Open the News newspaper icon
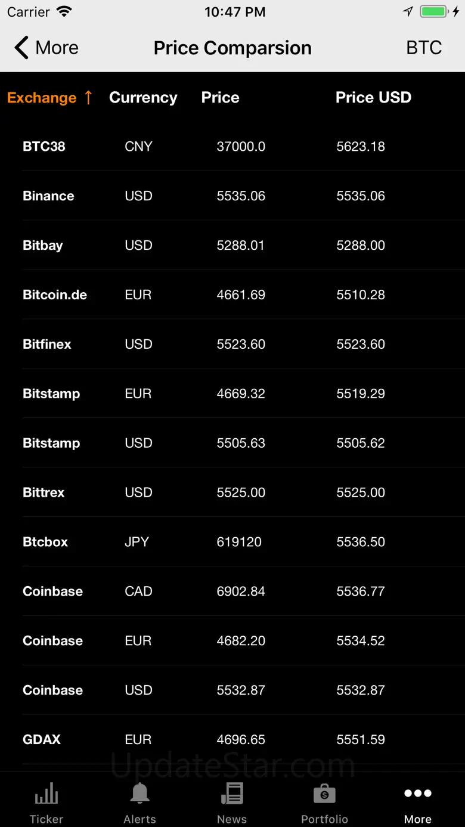Image resolution: width=465 pixels, height=827 pixels. pyautogui.click(x=232, y=794)
